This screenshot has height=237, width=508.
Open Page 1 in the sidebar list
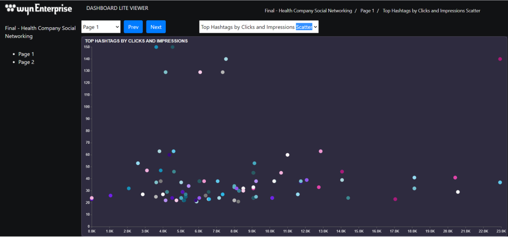26,54
